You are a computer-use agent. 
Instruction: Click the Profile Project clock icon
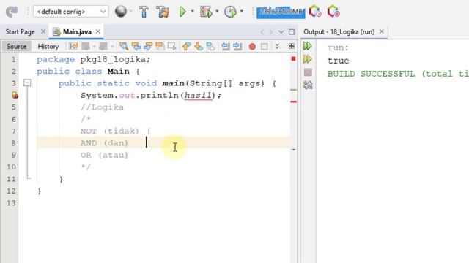[230, 12]
